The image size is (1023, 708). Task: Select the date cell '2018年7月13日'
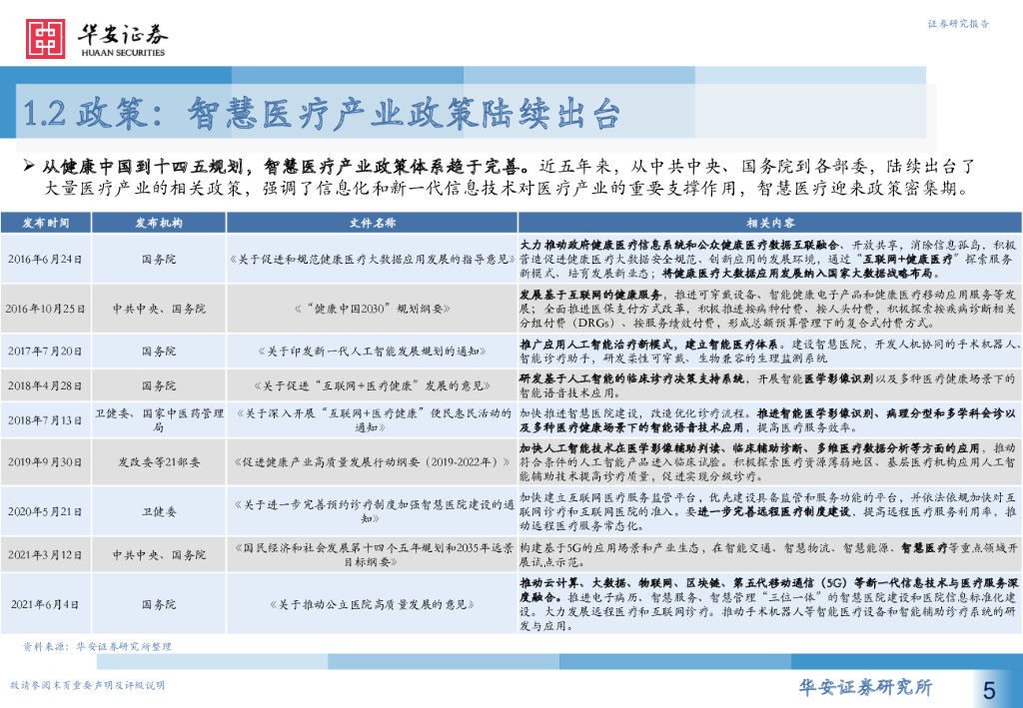[45, 420]
